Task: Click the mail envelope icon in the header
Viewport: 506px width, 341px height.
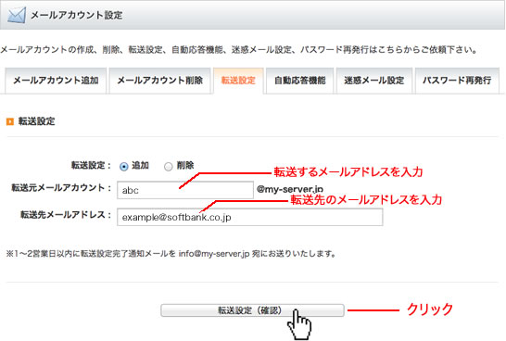Action: tap(17, 15)
